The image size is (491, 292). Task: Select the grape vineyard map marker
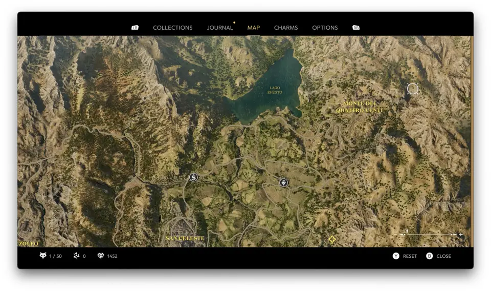tap(283, 182)
